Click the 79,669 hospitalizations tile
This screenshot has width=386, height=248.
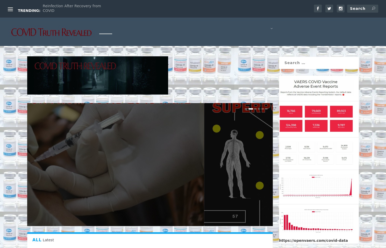pos(316,112)
